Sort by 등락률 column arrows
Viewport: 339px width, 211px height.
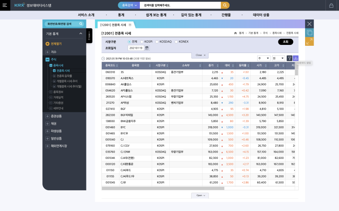(248, 66)
